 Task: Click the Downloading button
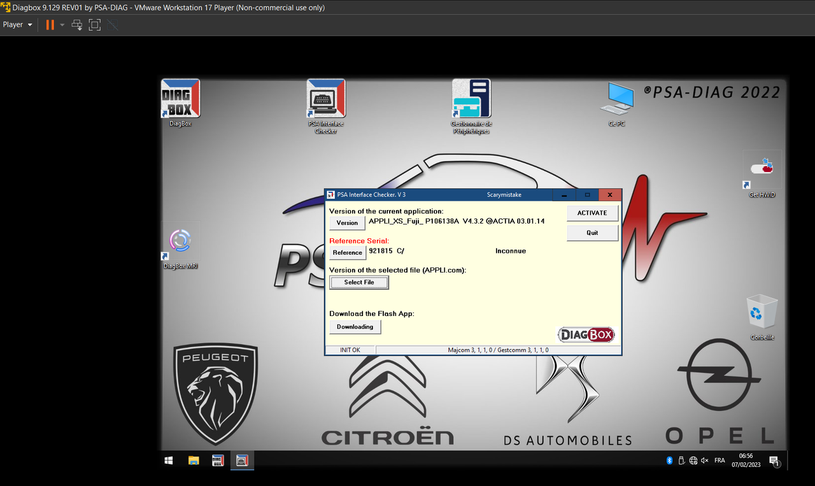(x=355, y=327)
